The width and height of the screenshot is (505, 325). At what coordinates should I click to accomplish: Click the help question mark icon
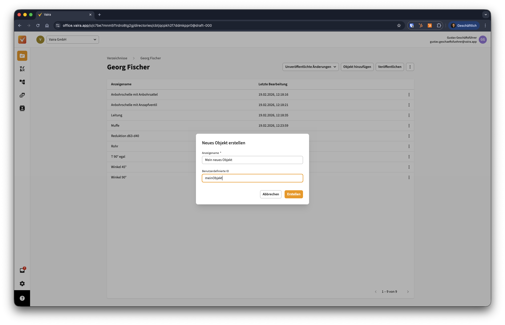[22, 298]
